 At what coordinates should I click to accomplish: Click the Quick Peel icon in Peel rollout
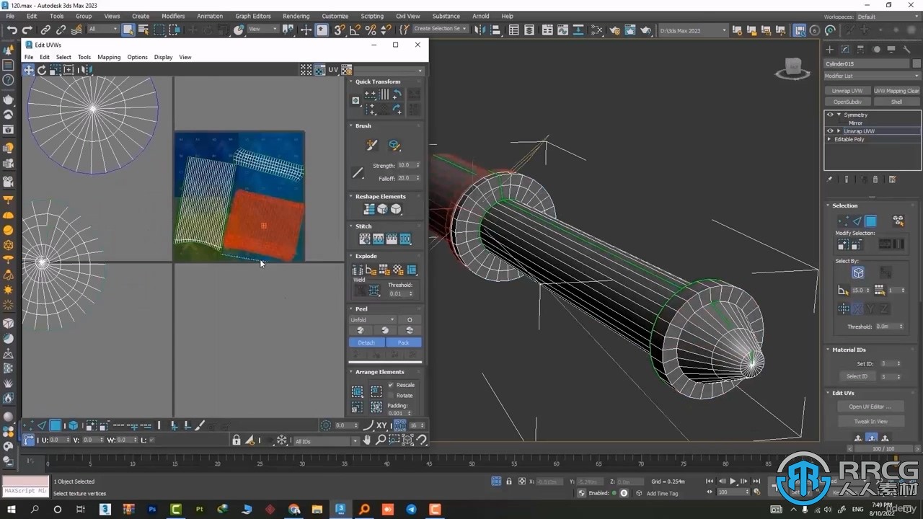361,330
